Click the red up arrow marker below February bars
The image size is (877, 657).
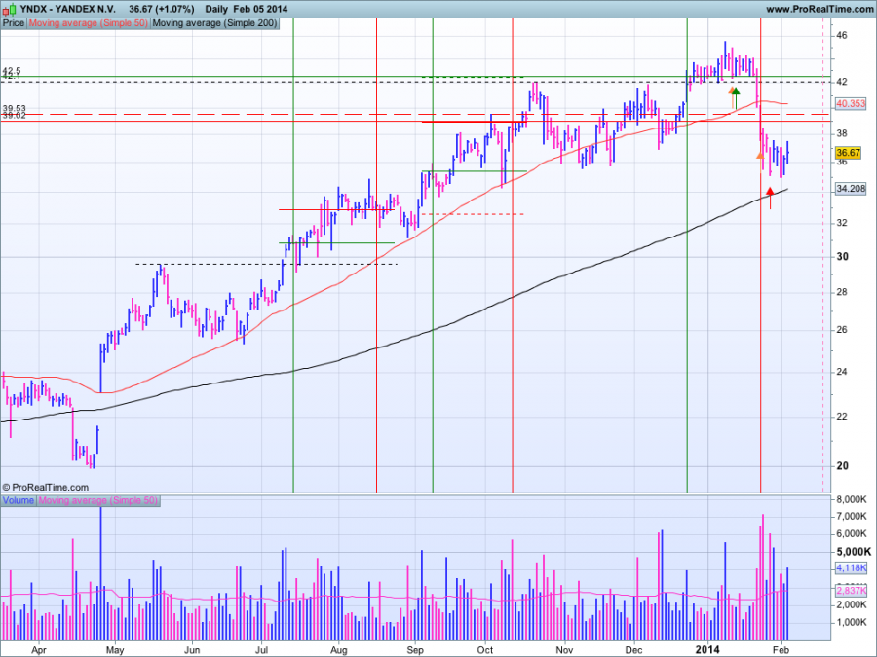click(770, 198)
